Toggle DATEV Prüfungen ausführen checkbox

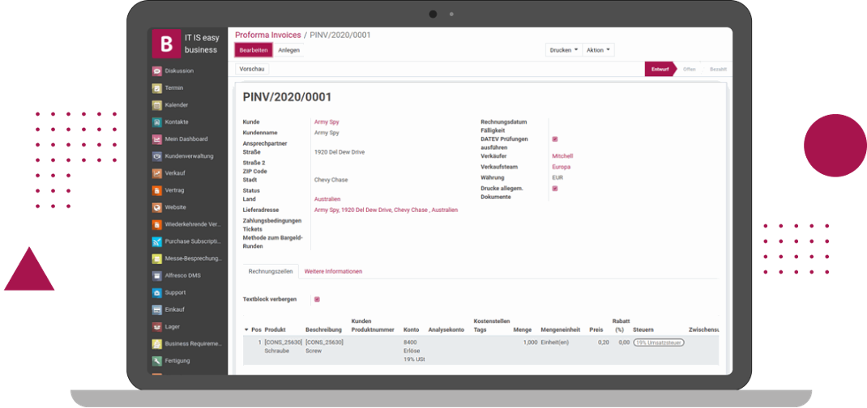click(x=555, y=139)
